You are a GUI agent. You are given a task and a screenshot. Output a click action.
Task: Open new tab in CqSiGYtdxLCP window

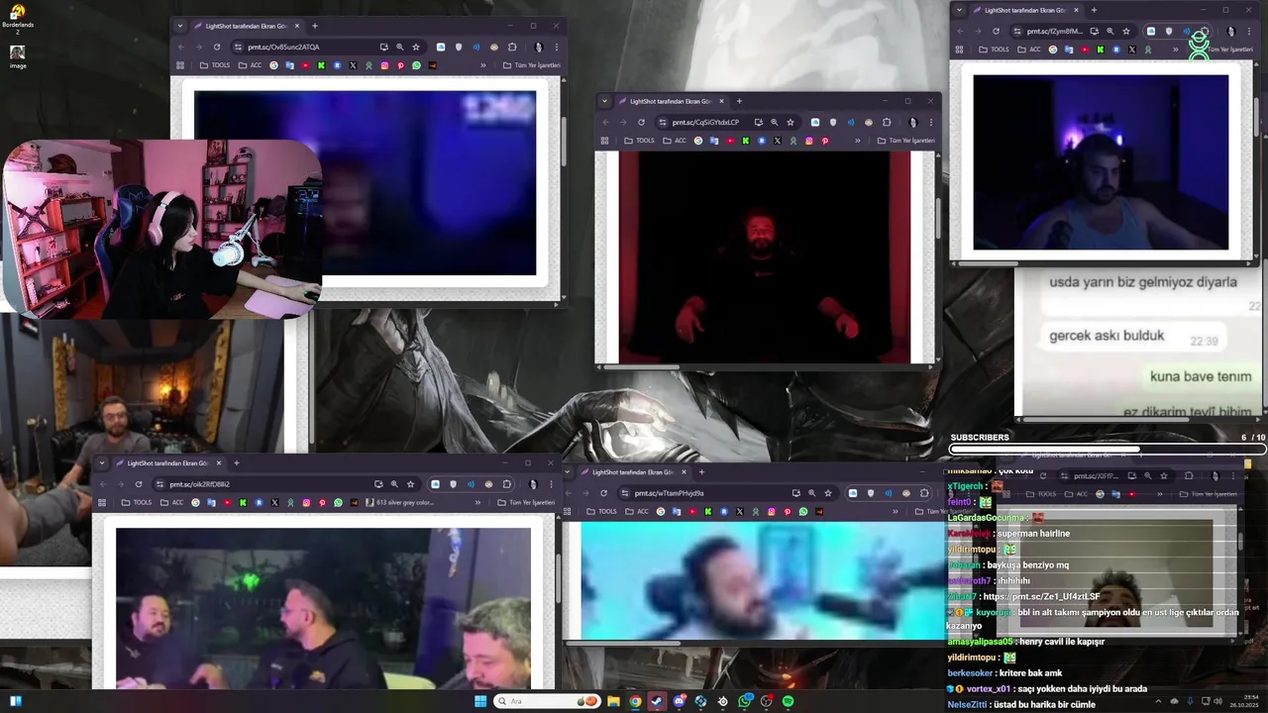pos(739,101)
